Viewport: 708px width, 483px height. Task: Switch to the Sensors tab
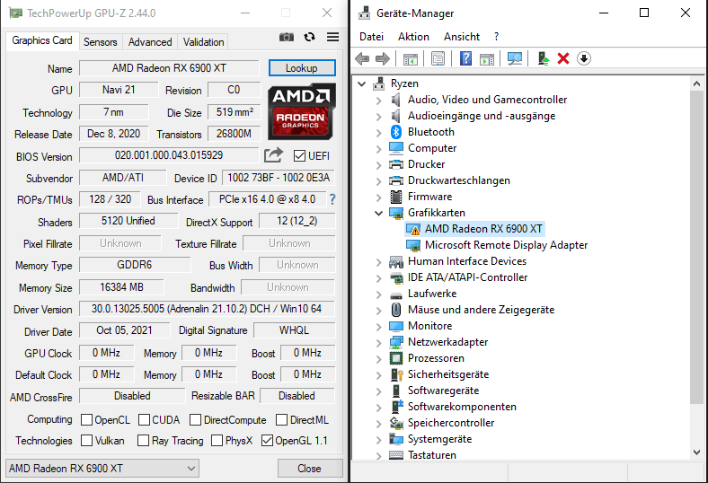pyautogui.click(x=101, y=42)
